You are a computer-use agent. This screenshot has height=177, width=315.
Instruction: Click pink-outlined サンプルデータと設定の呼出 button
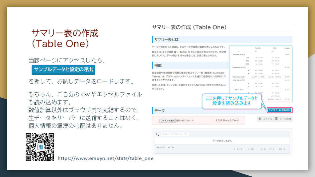[x=279, y=110]
